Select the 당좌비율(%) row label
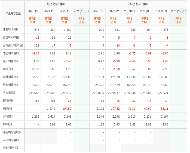 tap(10, 85)
